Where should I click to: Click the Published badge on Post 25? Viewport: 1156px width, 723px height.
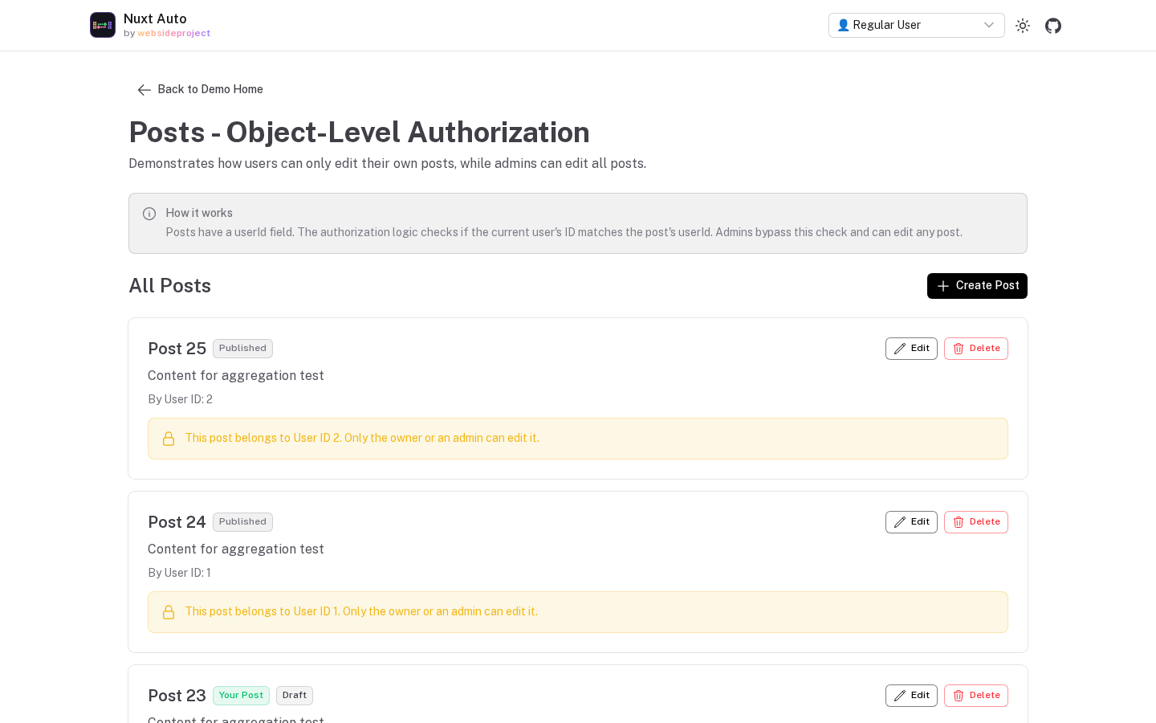242,349
